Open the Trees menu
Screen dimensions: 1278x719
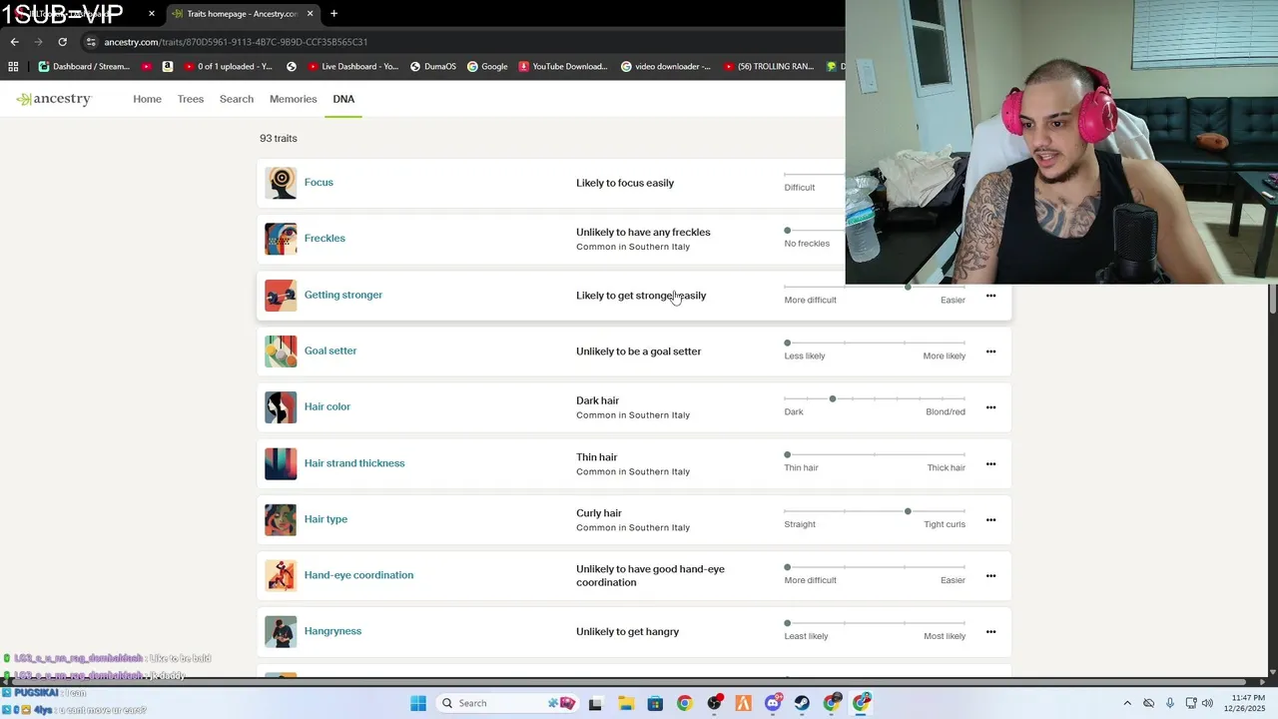tap(191, 99)
